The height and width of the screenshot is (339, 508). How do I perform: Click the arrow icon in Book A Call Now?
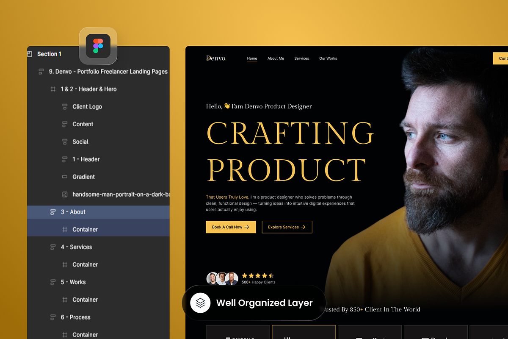click(247, 227)
